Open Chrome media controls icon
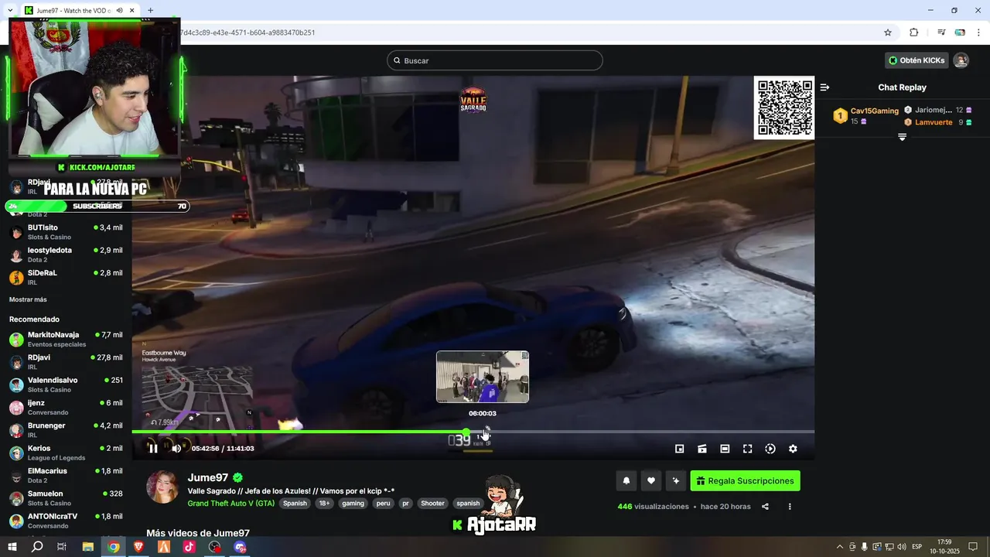Image resolution: width=990 pixels, height=557 pixels. (x=941, y=32)
